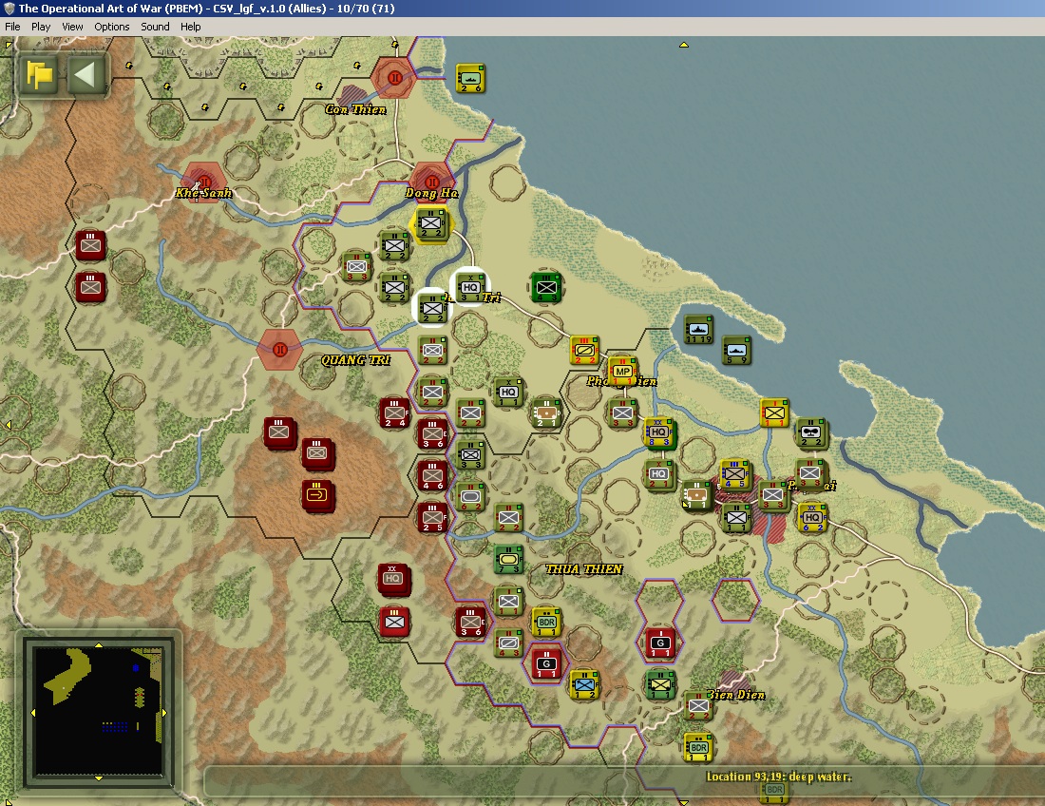Select the white-highlighted infantry unit 2-2

click(x=432, y=308)
